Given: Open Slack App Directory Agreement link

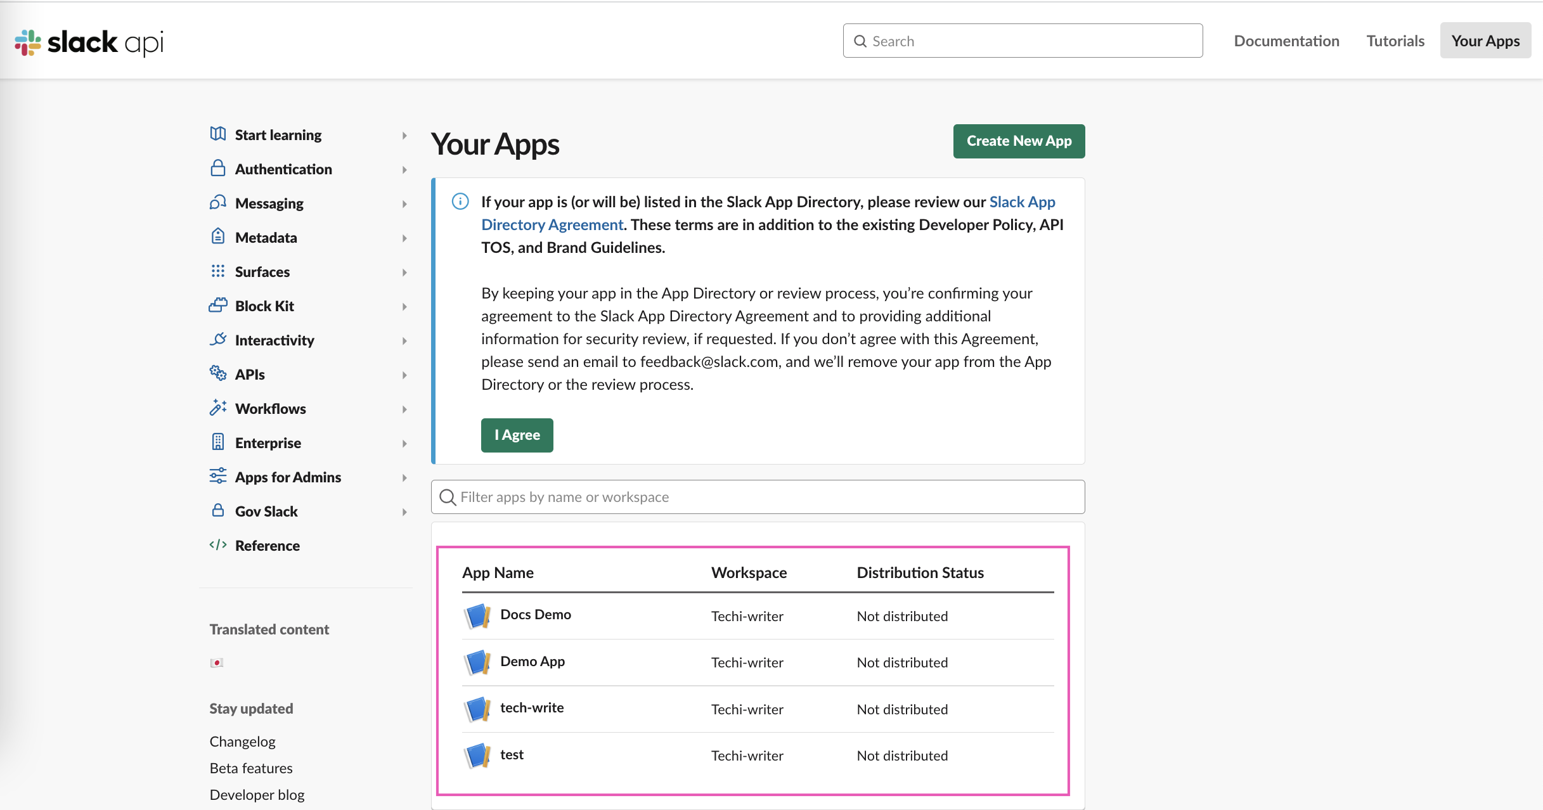Looking at the screenshot, I should [x=1022, y=202].
